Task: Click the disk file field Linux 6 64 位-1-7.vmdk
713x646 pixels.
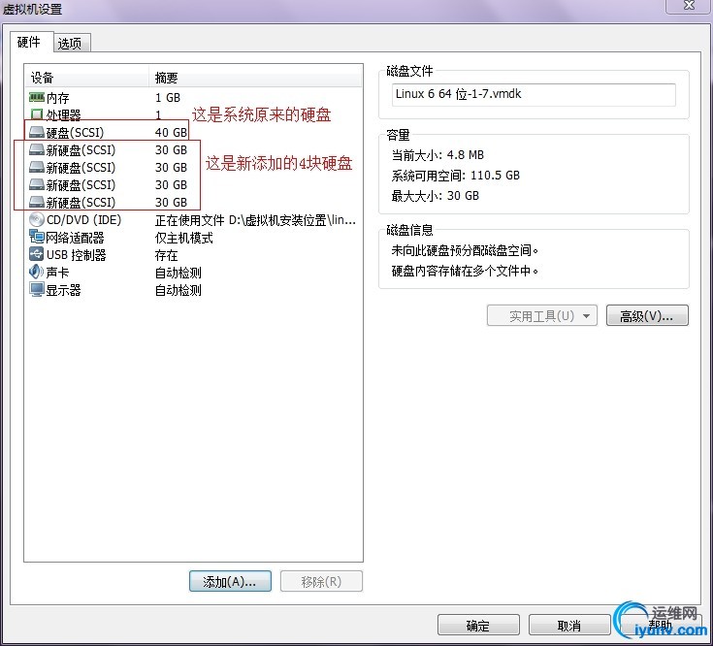Action: click(534, 94)
